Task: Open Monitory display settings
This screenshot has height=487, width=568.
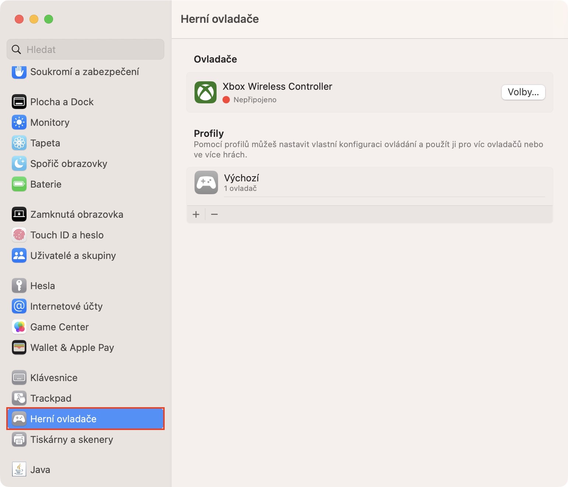Action: pyautogui.click(x=50, y=122)
